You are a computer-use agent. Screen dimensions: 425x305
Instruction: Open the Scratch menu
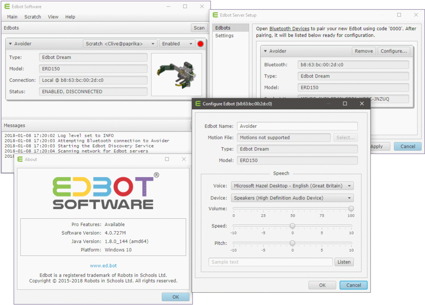33,17
